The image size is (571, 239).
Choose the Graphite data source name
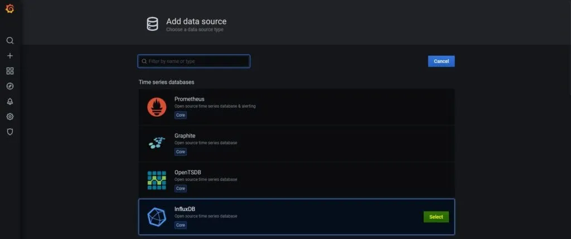tap(185, 136)
